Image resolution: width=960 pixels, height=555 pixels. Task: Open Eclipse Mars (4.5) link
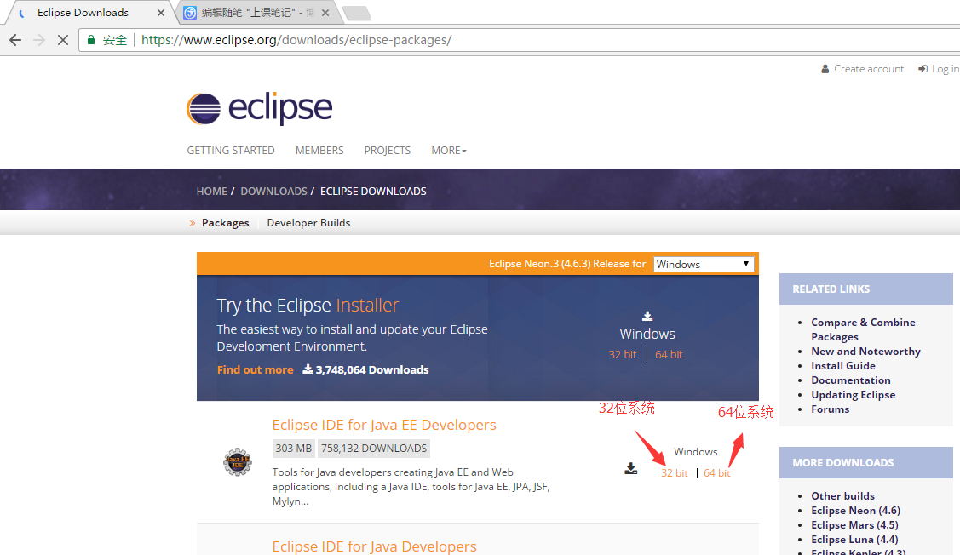[854, 525]
